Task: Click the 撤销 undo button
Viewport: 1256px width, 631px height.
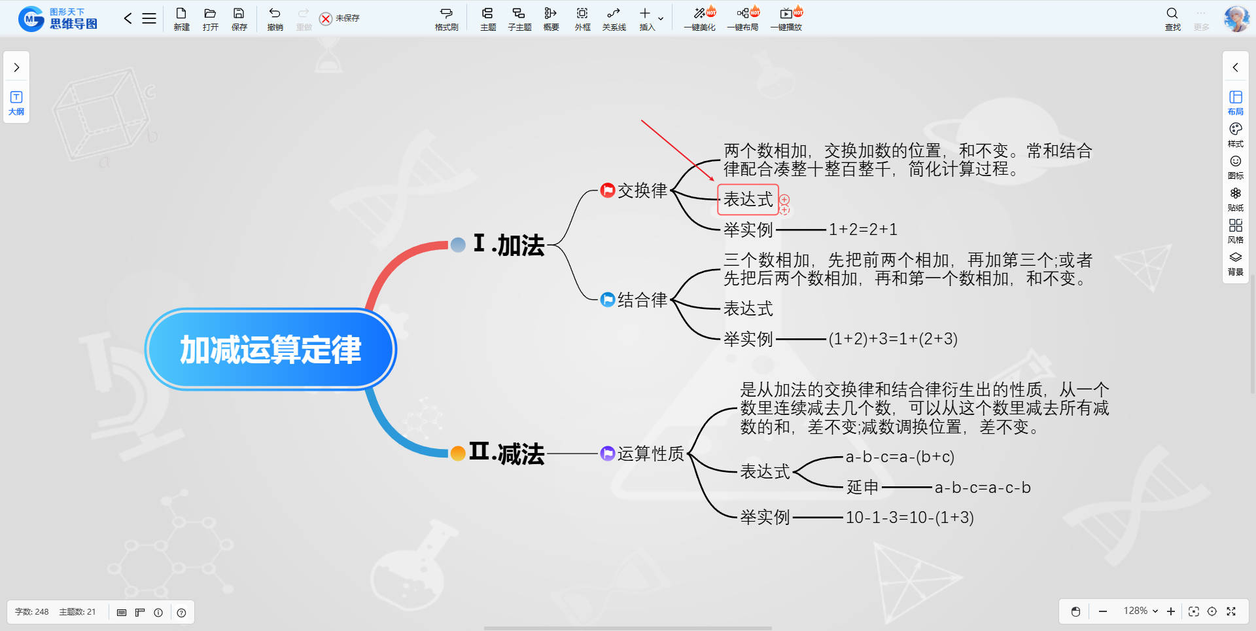Action: click(x=275, y=18)
